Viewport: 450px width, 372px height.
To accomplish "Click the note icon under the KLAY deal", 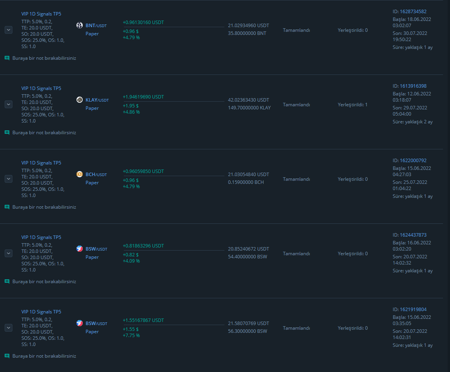I will (7, 133).
